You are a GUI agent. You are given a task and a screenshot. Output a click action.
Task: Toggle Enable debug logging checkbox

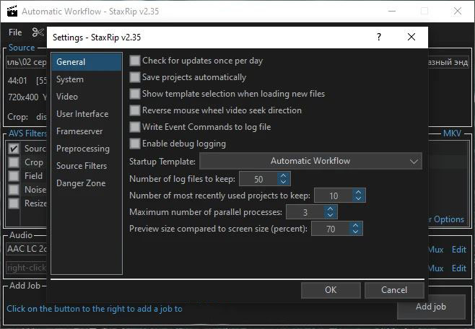[x=135, y=144]
